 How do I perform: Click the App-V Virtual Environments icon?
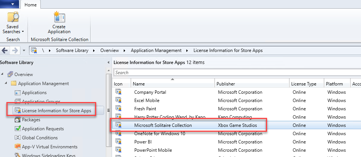click(18, 147)
